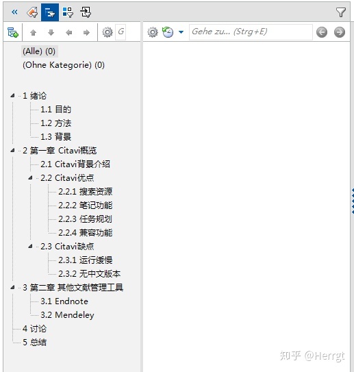Navigate forward with round right arrow
Viewport: 354px width, 372px height.
(340, 32)
